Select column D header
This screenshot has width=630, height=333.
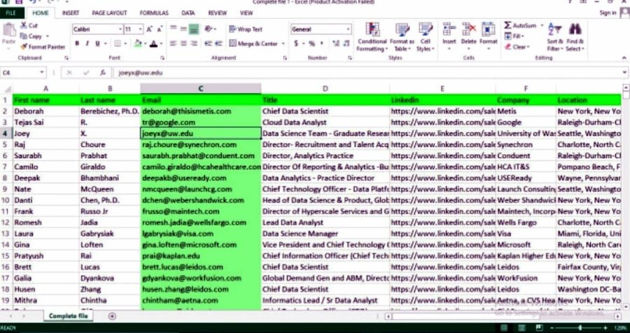[325, 89]
